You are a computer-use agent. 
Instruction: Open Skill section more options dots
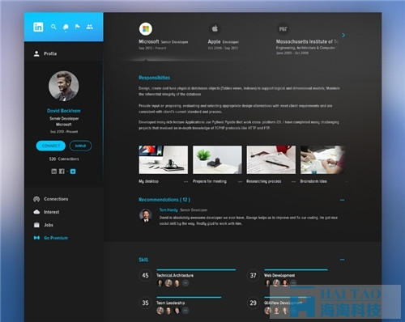pos(342,260)
